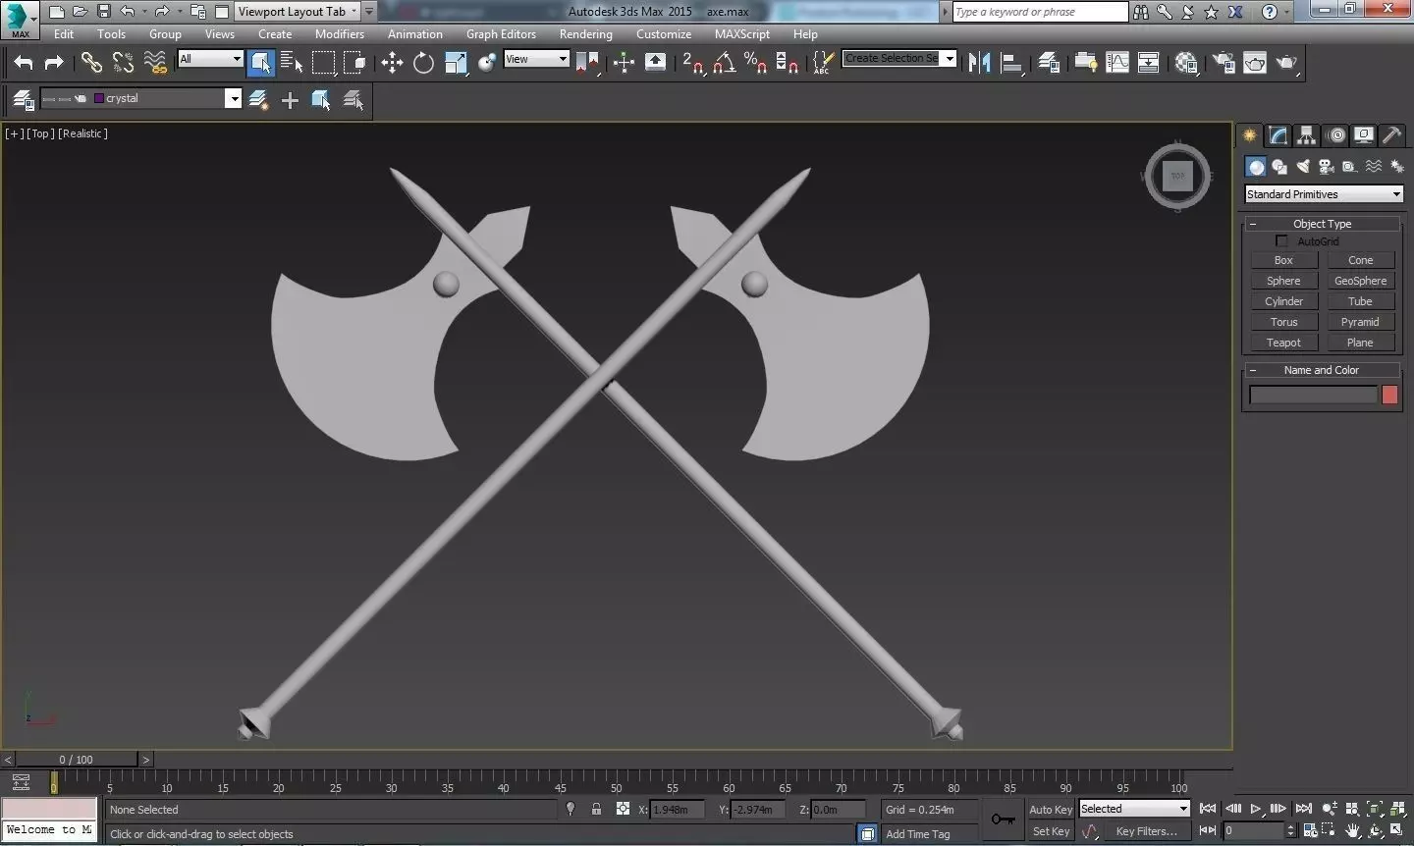Screen dimensions: 1414x846
Task: Open the selection filter All dropdown
Action: tap(210, 59)
